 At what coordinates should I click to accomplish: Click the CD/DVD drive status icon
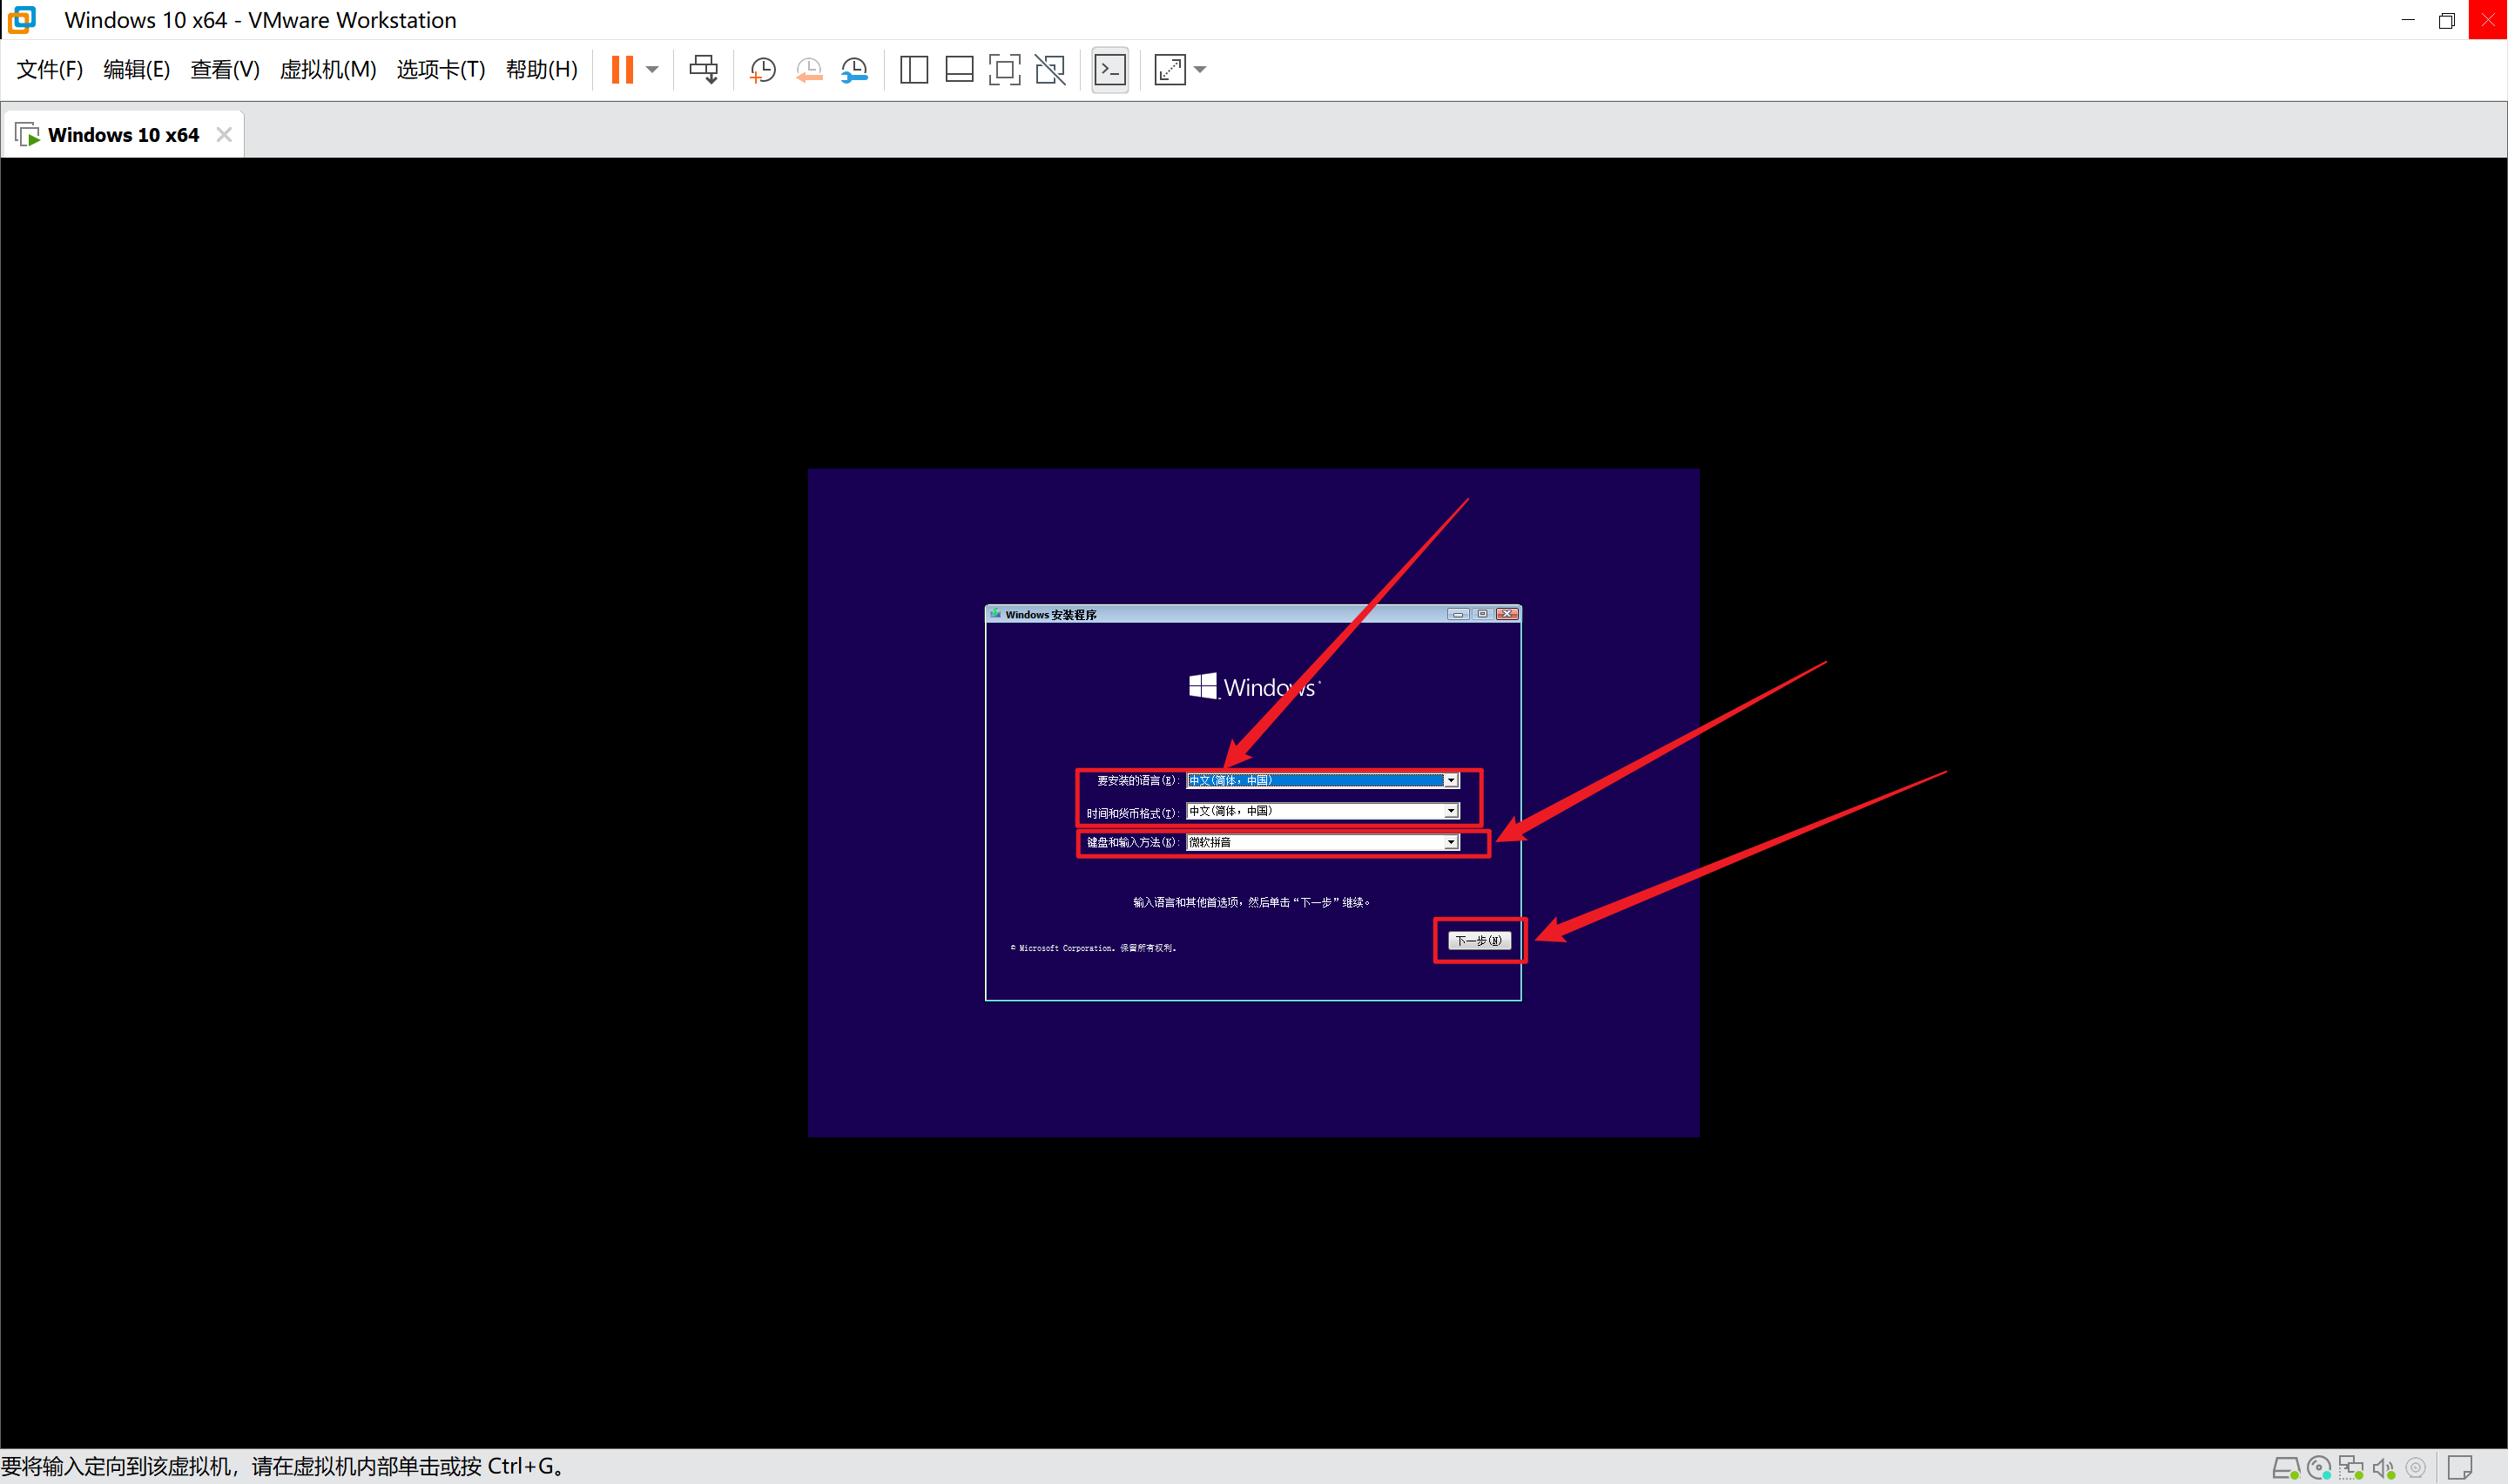(2318, 1468)
